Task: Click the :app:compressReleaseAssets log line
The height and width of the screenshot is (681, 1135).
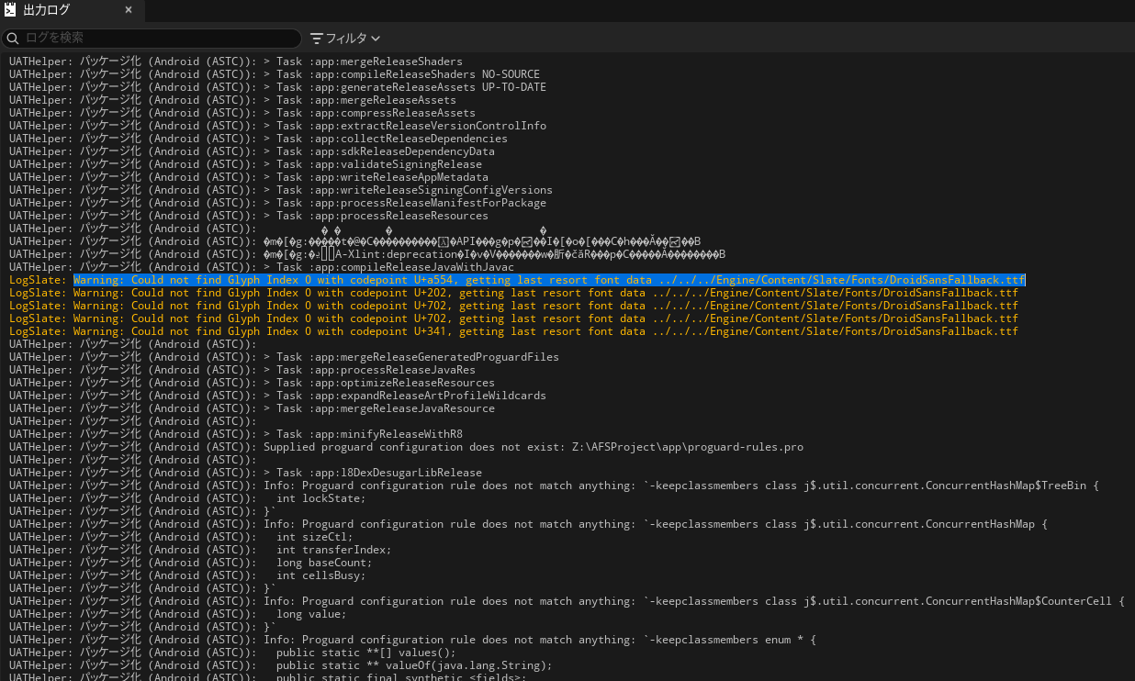Action: pos(242,113)
